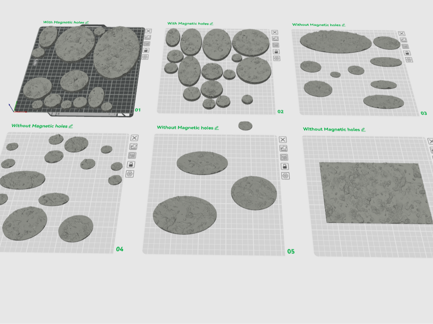Viewport: 433px width, 324px height.
Task: Arrange objects on plate 03
Action: point(405,46)
